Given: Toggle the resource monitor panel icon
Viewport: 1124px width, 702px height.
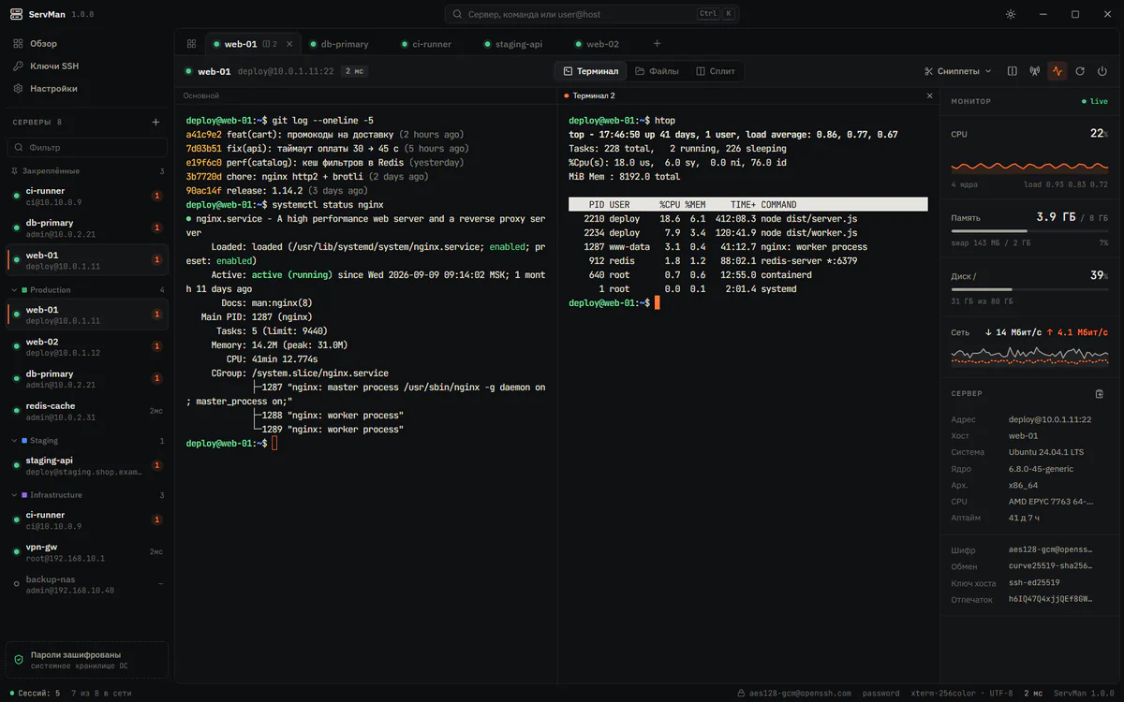Looking at the screenshot, I should coord(1057,71).
